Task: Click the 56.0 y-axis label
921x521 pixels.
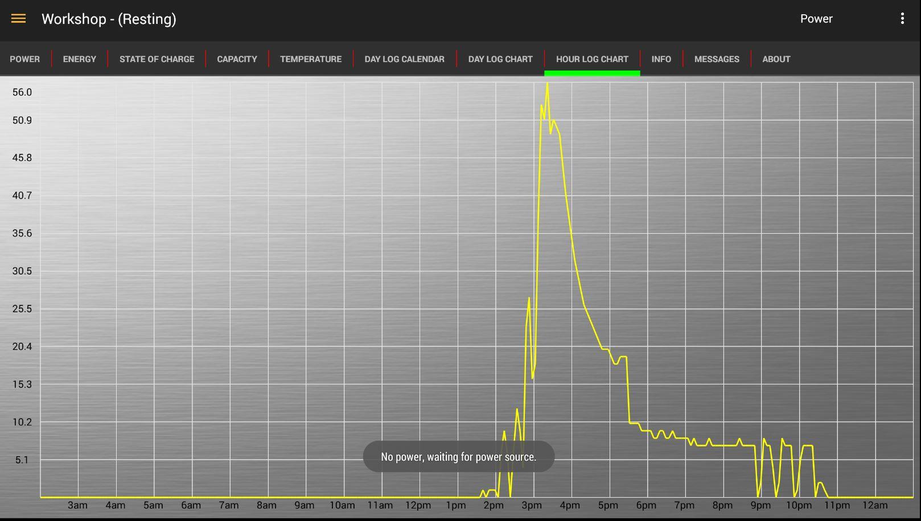Action: pyautogui.click(x=22, y=92)
